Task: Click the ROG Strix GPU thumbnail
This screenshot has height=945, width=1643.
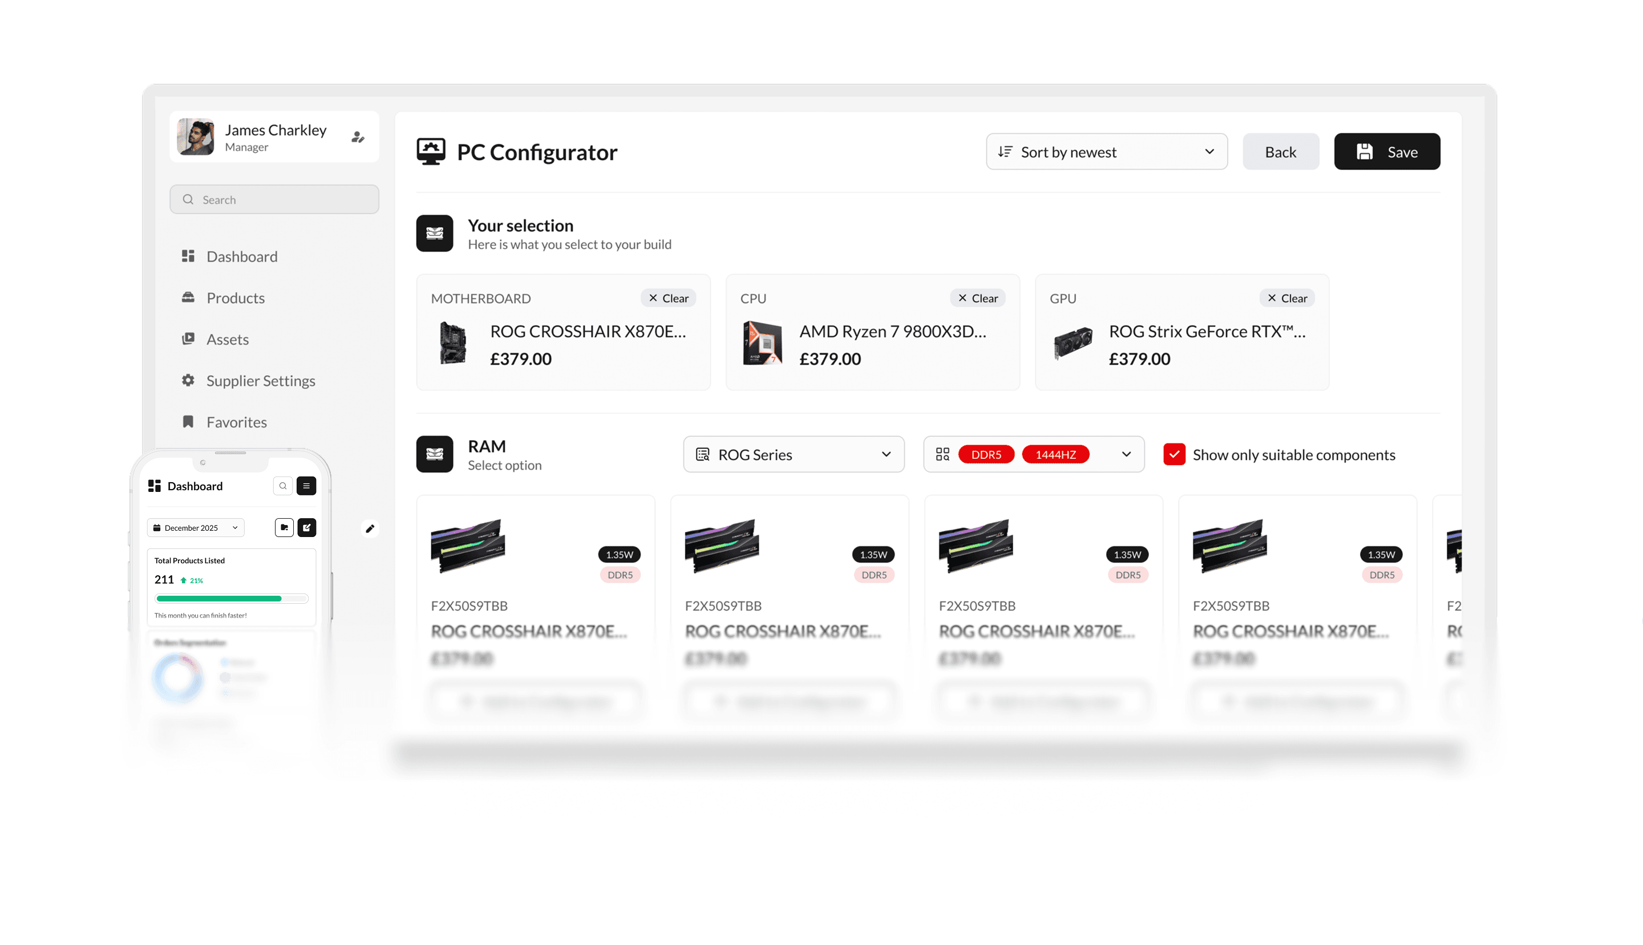Action: coord(1073,344)
